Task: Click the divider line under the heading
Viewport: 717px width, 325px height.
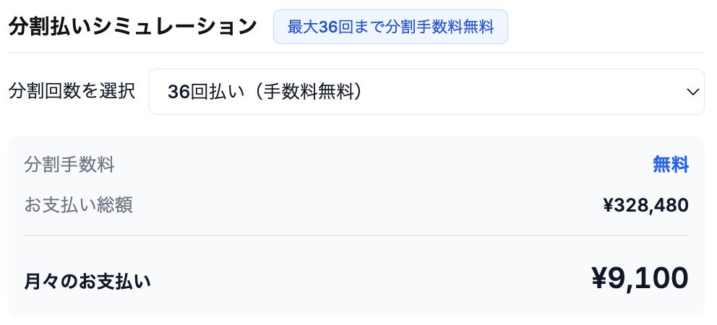Action: point(356,52)
